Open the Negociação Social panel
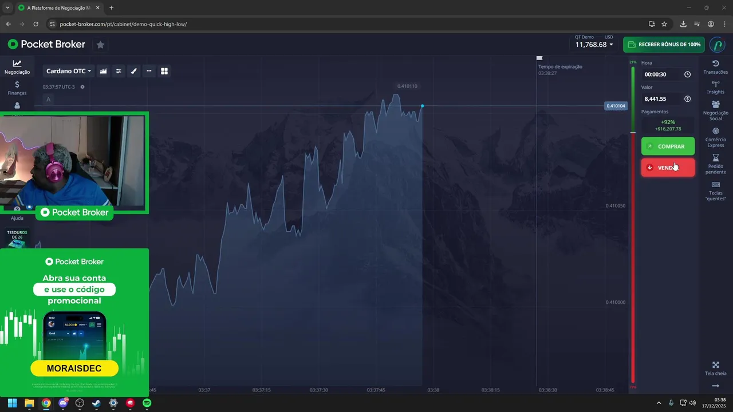This screenshot has width=733, height=412. click(x=715, y=110)
